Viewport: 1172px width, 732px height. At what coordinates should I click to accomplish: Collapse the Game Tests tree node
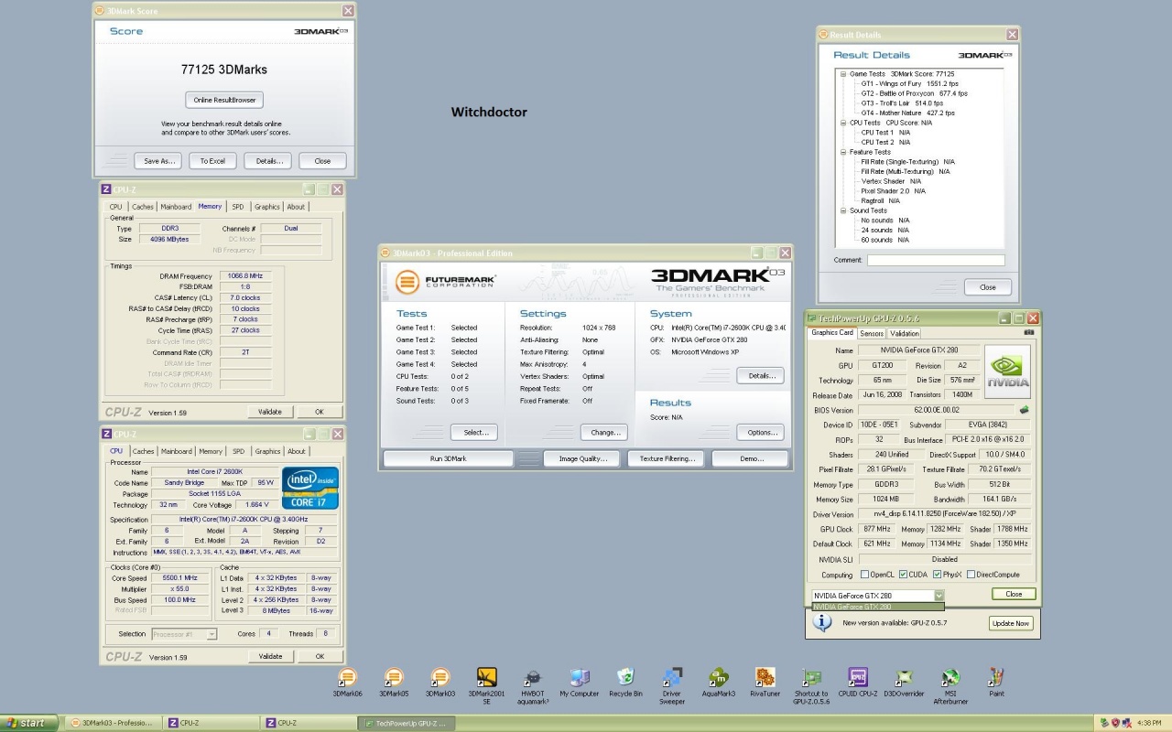[x=842, y=74]
